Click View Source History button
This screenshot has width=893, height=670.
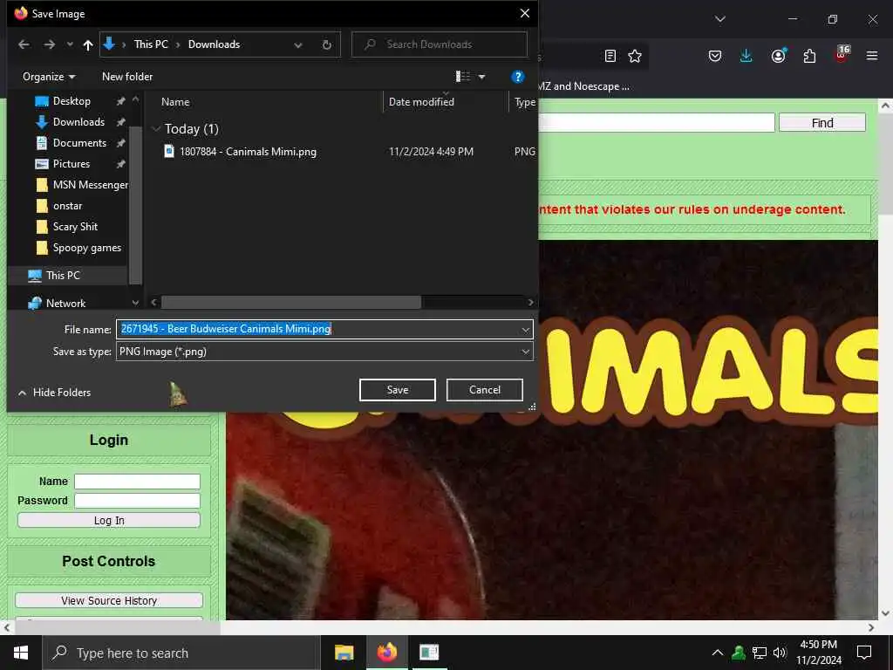(x=109, y=600)
